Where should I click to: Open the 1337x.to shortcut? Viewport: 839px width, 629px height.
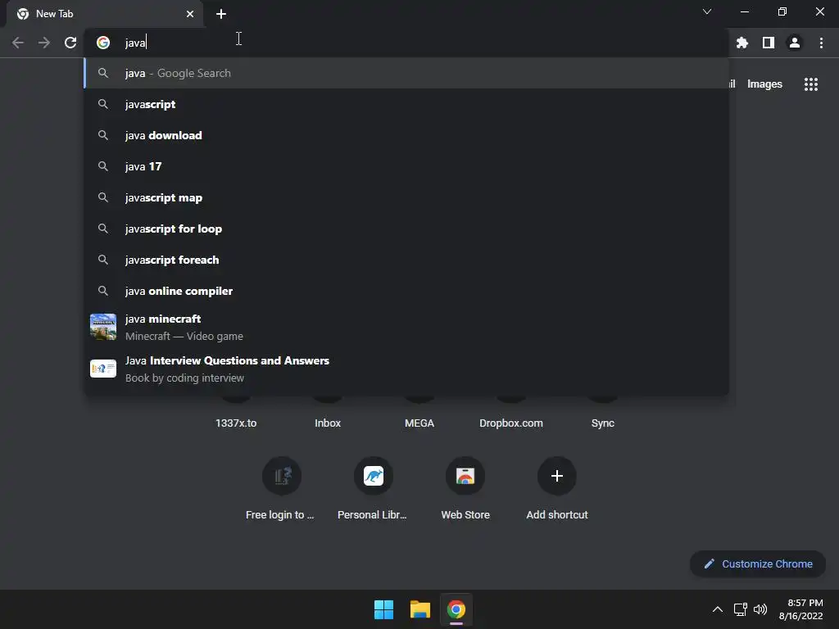236,423
